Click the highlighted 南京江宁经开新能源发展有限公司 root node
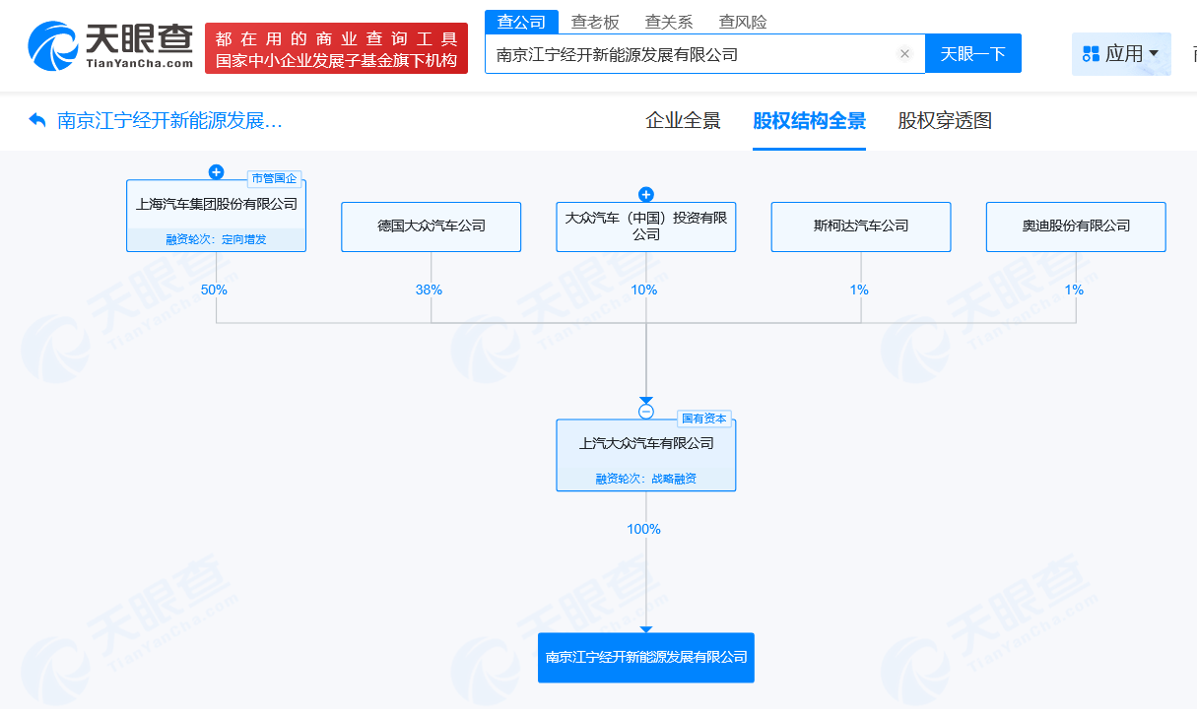 click(646, 658)
